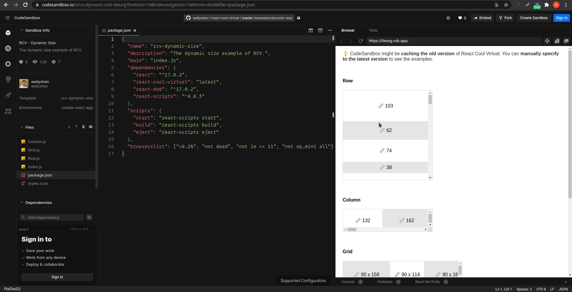This screenshot has height=292, width=572.
Task: Refresh the browser preview
Action: pyautogui.click(x=361, y=41)
